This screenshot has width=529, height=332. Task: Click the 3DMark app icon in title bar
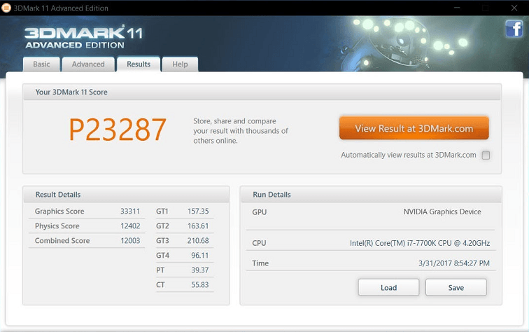pyautogui.click(x=6, y=8)
